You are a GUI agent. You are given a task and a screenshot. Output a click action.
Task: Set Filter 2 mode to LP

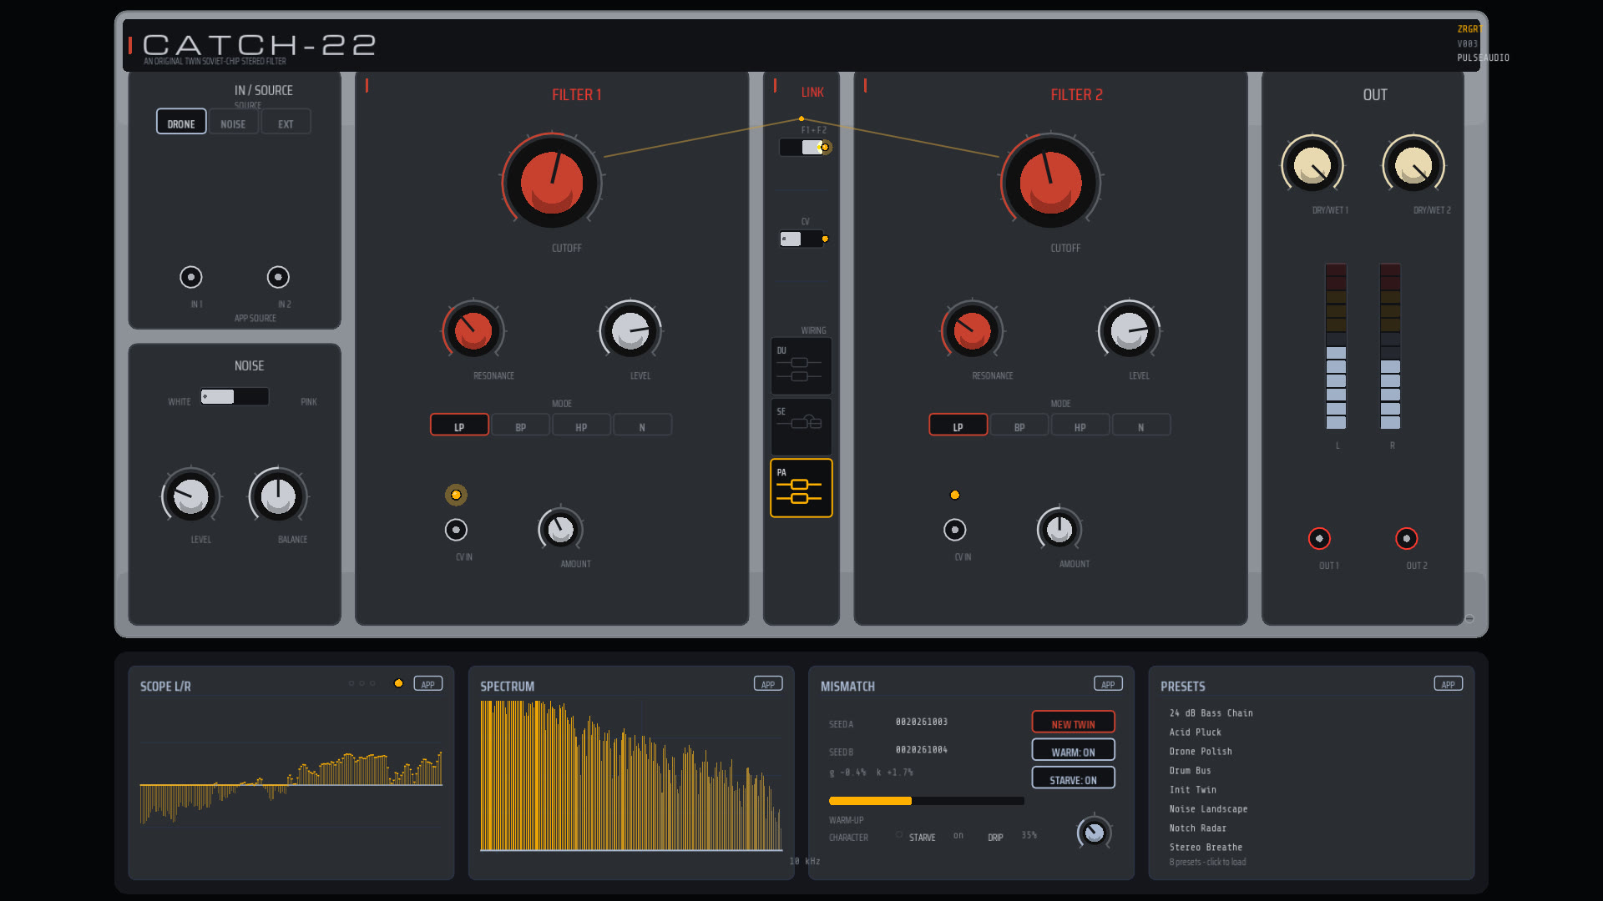pos(958,425)
